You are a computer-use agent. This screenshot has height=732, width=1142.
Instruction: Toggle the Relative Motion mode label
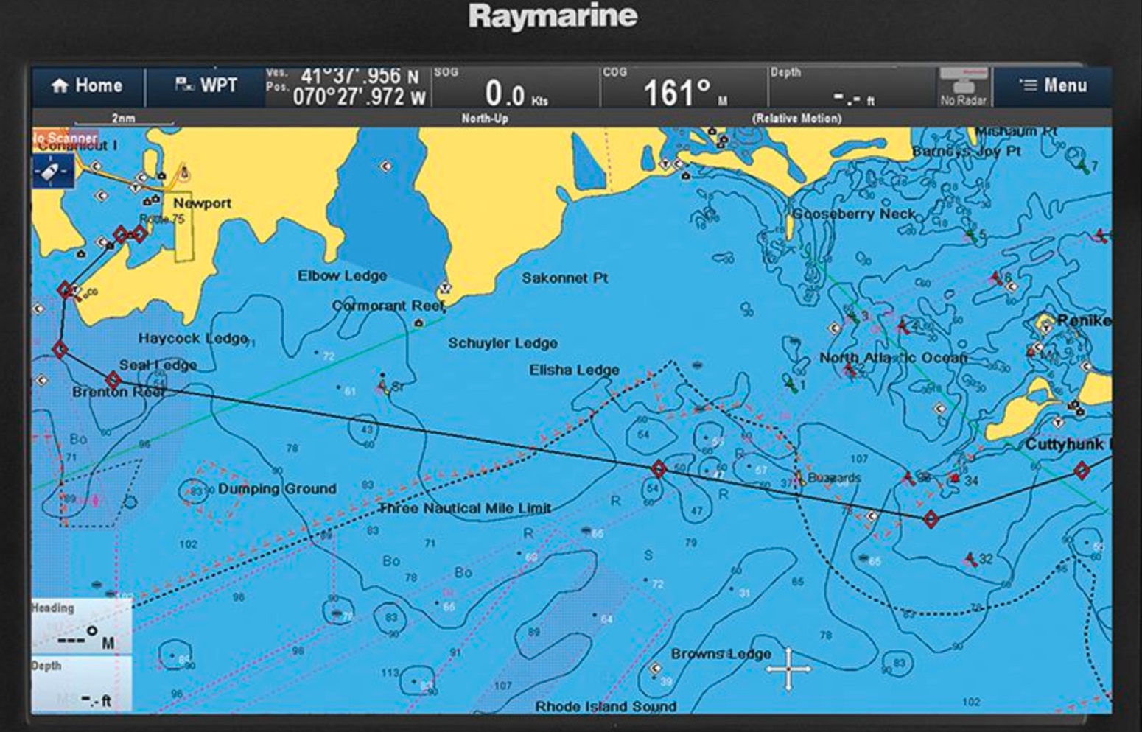(x=796, y=118)
